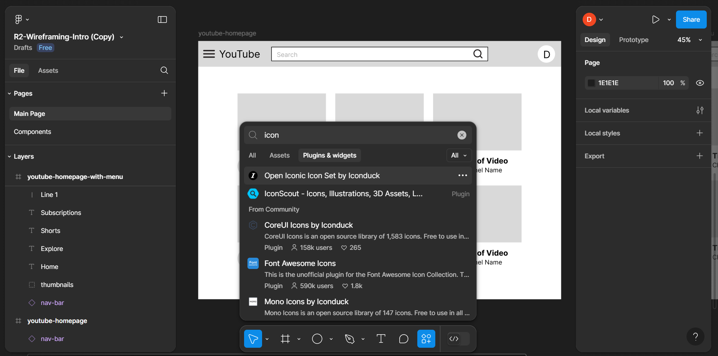Run Open Iconic Icon Set by Iconduck
Viewport: 718px width, 356px height.
(x=358, y=176)
